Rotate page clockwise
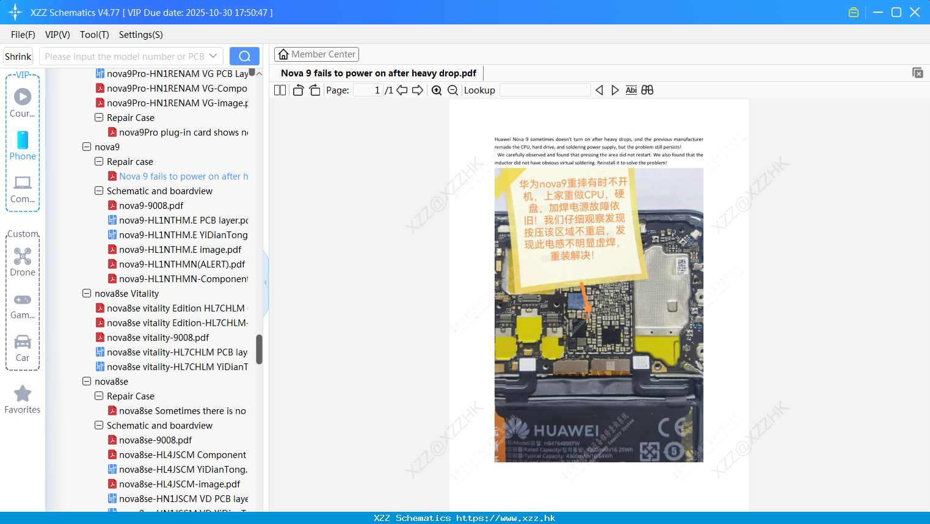 click(314, 90)
